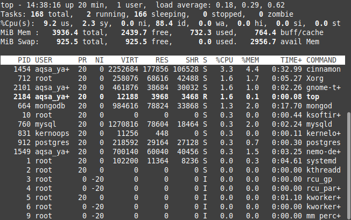The width and height of the screenshot is (351, 220).
Task: Click the PID column header
Action: (x=24, y=60)
